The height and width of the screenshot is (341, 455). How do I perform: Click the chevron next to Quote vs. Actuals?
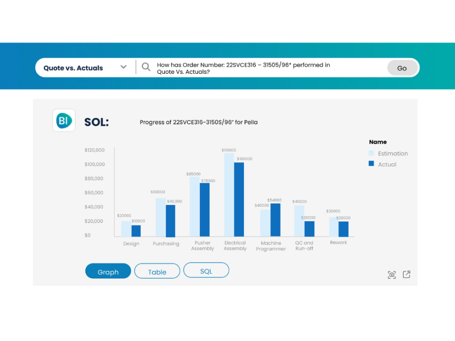pos(123,67)
